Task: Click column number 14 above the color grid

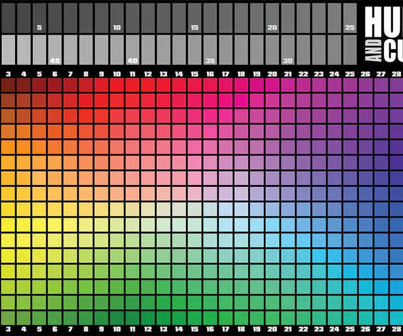Action: (179, 74)
